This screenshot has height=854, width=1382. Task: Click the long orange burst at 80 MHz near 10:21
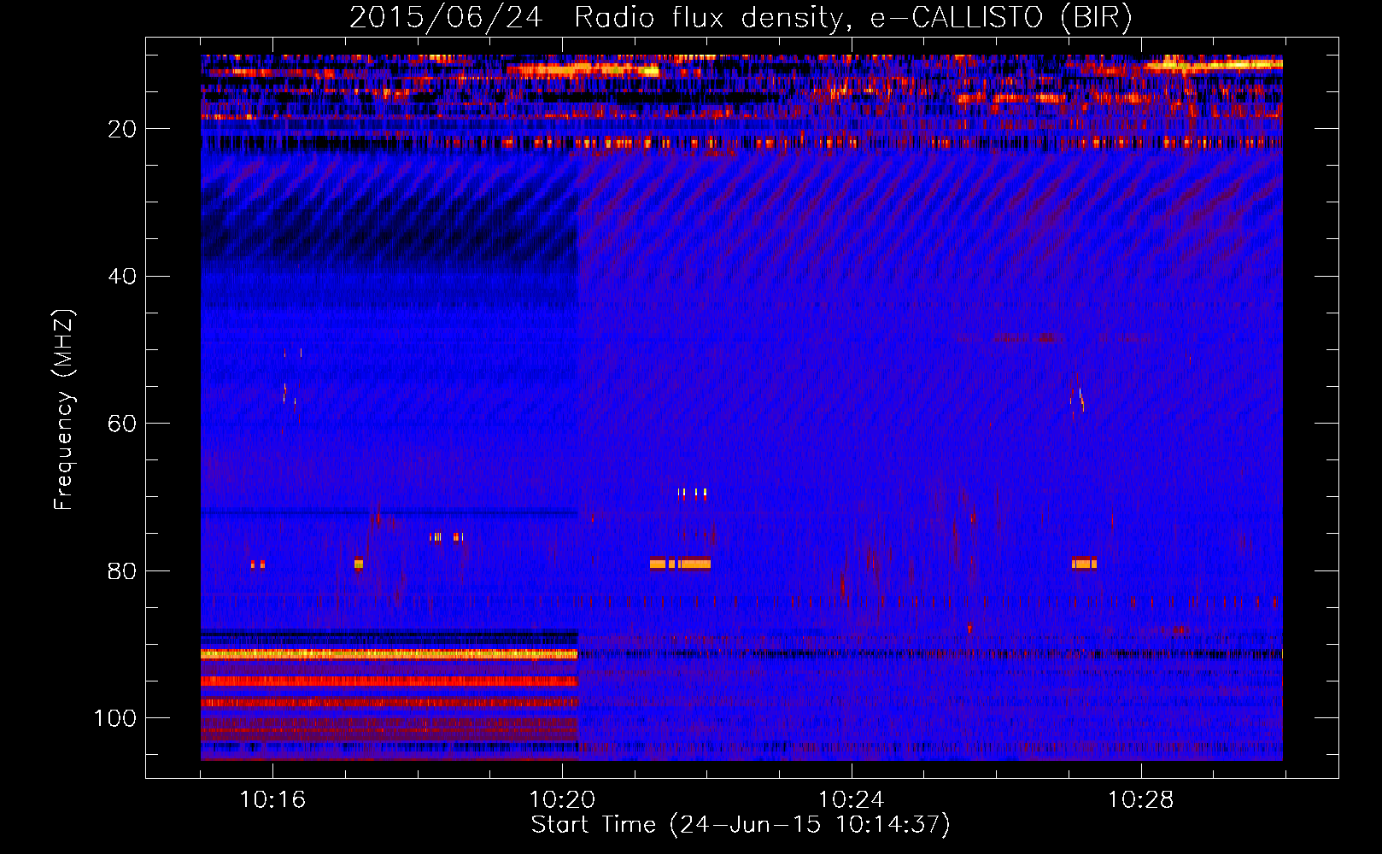[680, 564]
